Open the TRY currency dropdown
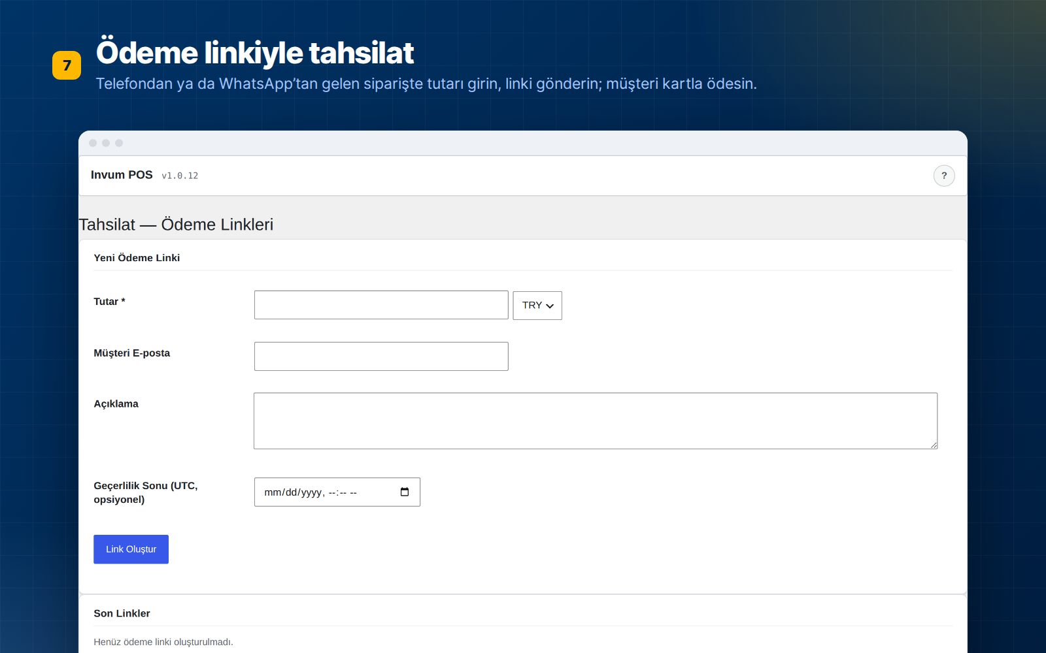 [537, 306]
